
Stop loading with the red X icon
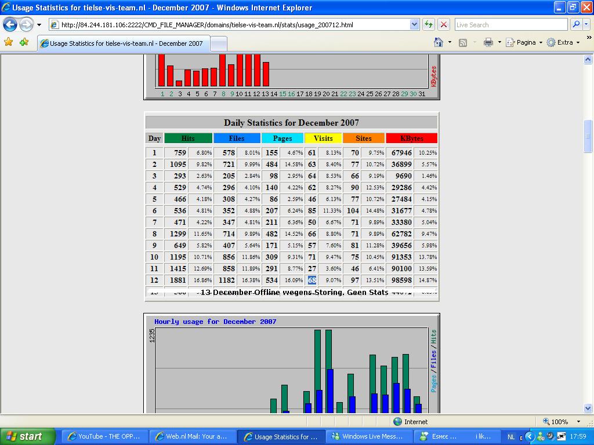[x=443, y=25]
